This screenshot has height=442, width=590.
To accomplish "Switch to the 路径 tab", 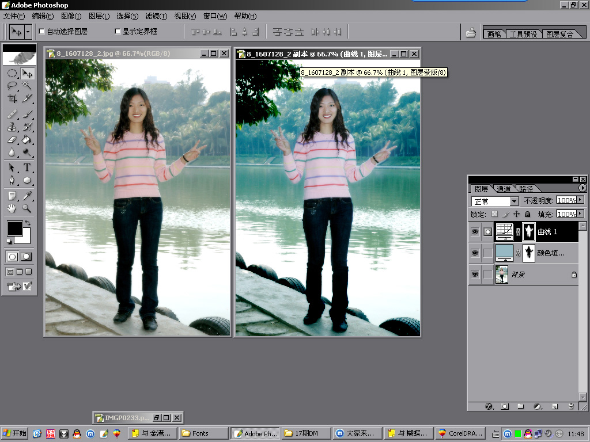I will click(x=526, y=189).
